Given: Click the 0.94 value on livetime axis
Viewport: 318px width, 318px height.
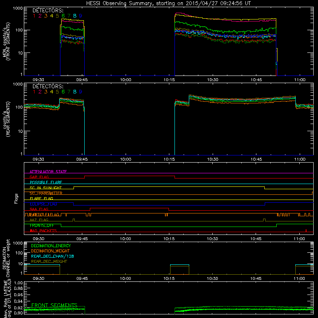Looking at the screenshot, I should click(x=19, y=301).
